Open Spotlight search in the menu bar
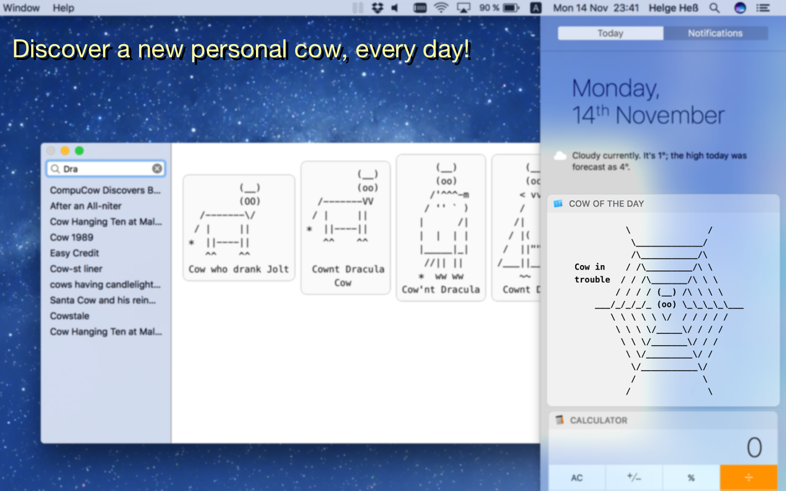The image size is (786, 491). point(714,8)
